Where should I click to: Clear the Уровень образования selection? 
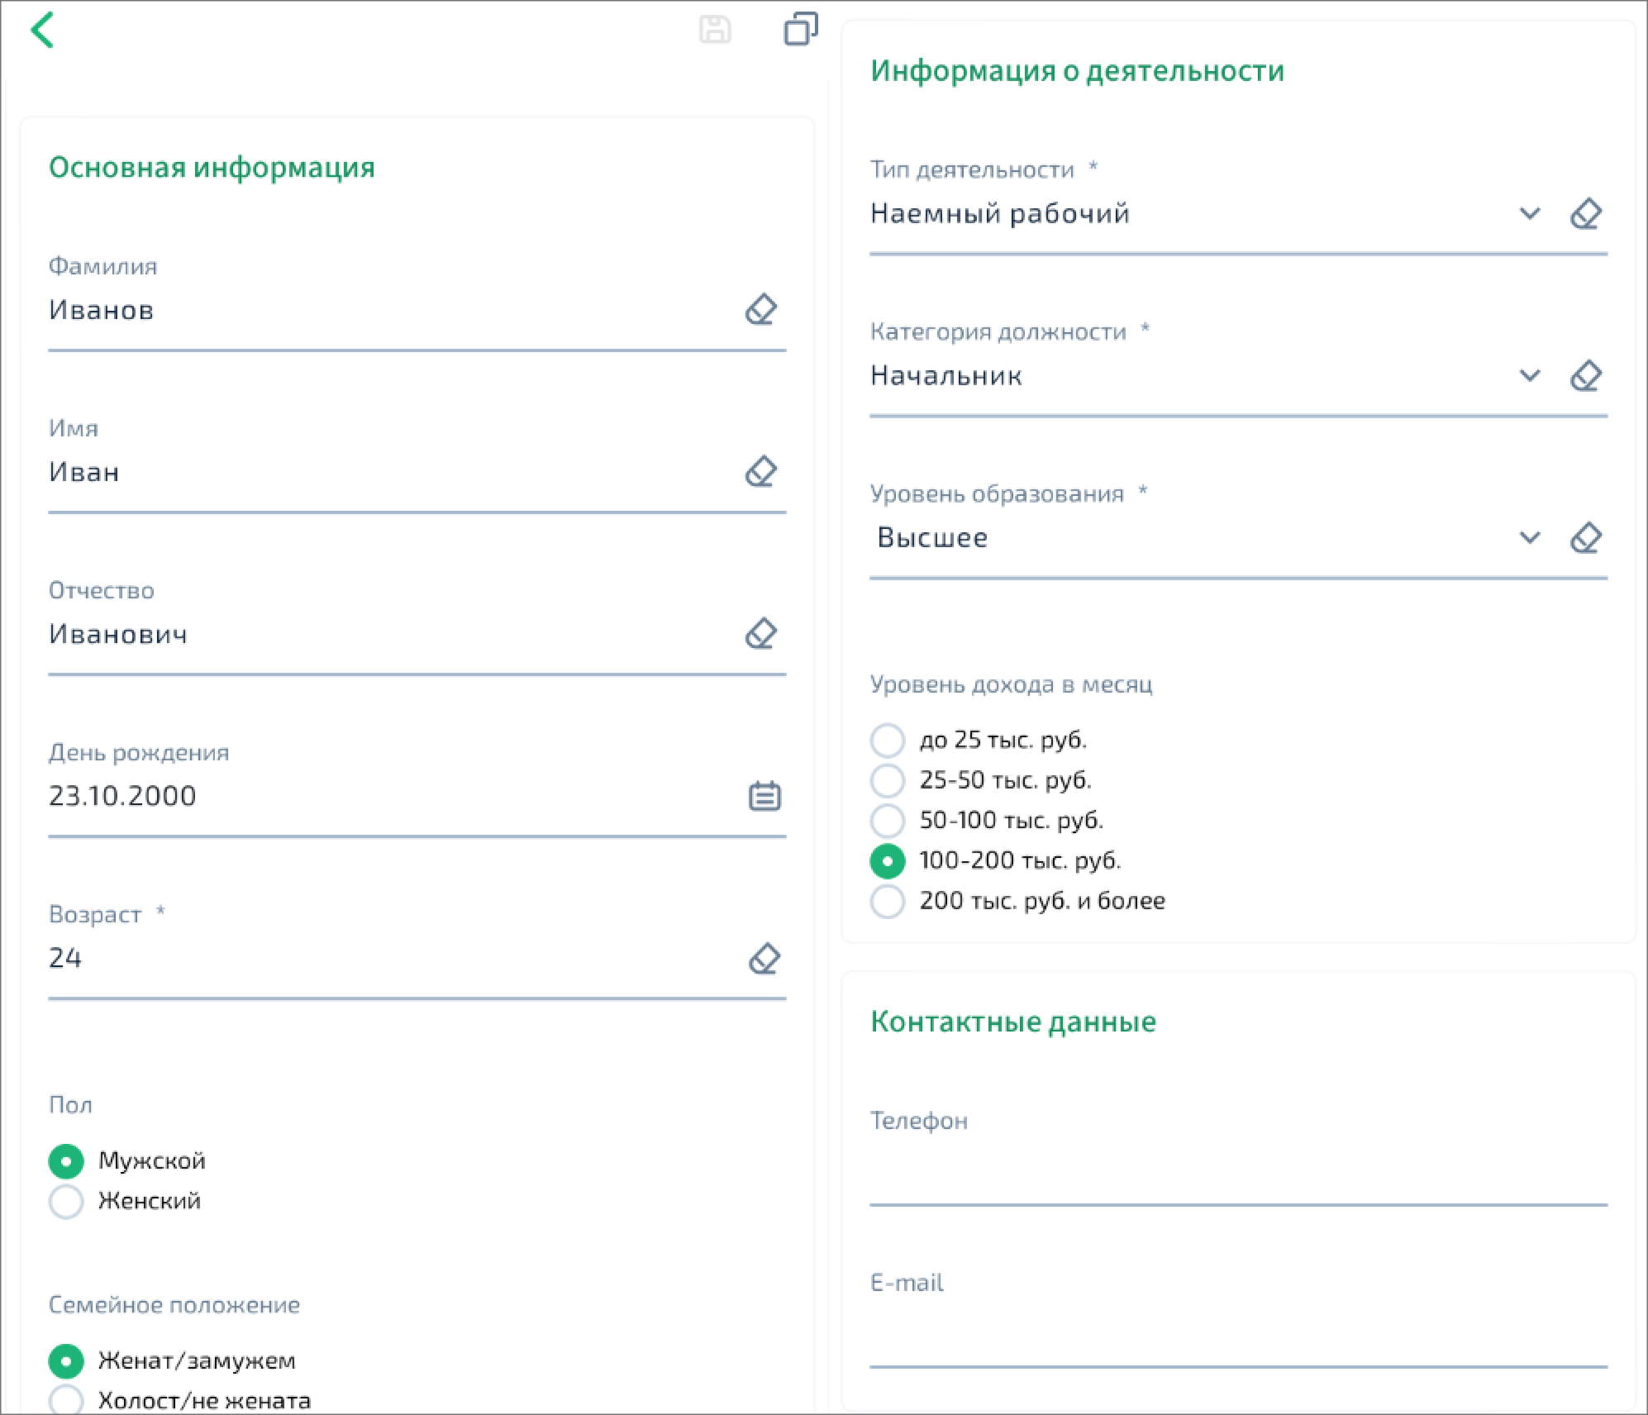(1585, 538)
